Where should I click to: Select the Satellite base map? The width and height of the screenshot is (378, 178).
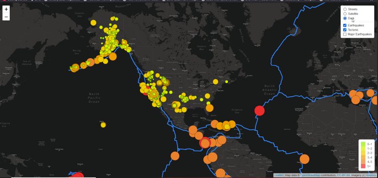click(x=345, y=14)
